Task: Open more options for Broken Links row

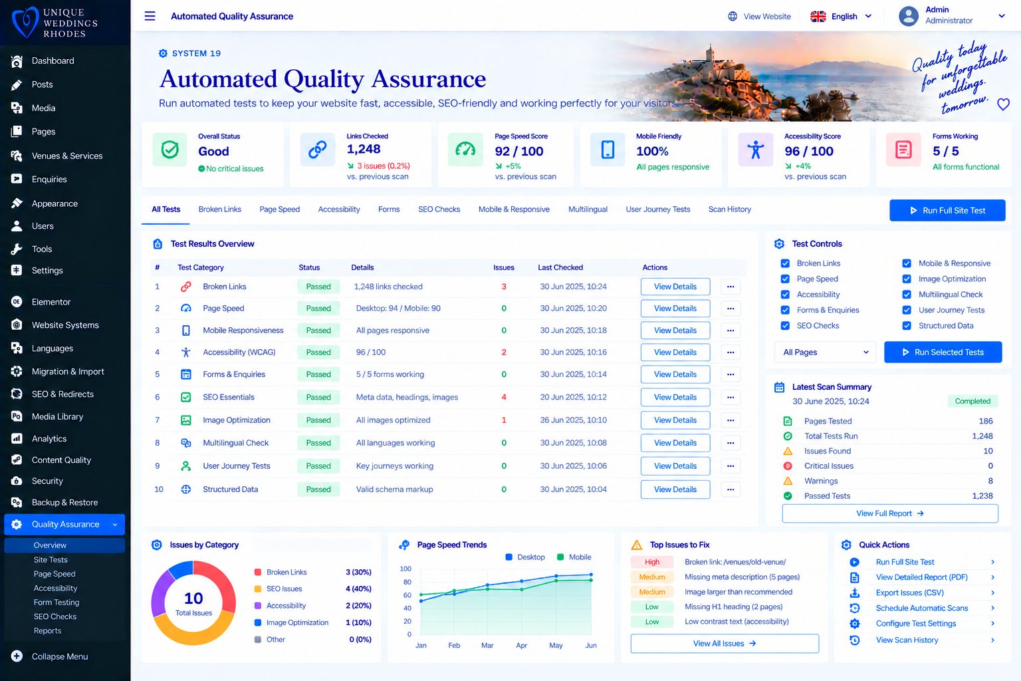Action: 731,287
